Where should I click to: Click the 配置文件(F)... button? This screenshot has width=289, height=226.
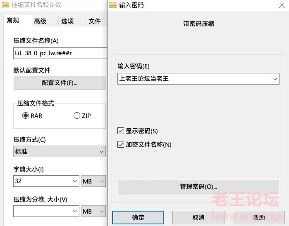coord(60,83)
